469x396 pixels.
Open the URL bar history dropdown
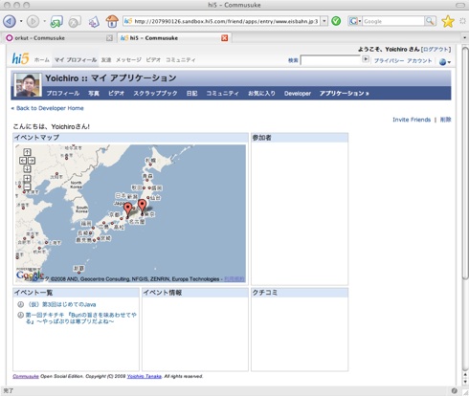(x=324, y=21)
